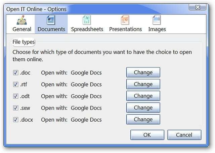Image resolution: width=215 pixels, height=153 pixels.
Task: Open the Images category icon
Action: 157,21
